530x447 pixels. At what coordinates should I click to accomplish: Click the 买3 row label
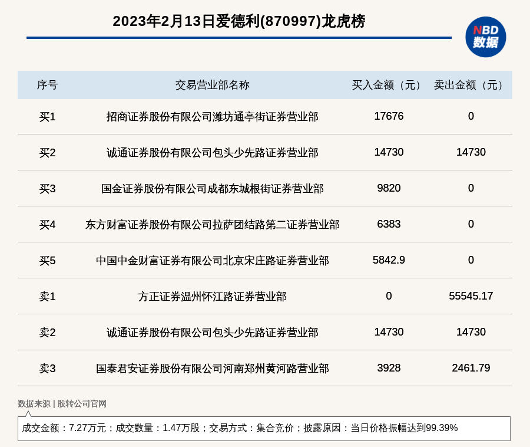(47, 189)
